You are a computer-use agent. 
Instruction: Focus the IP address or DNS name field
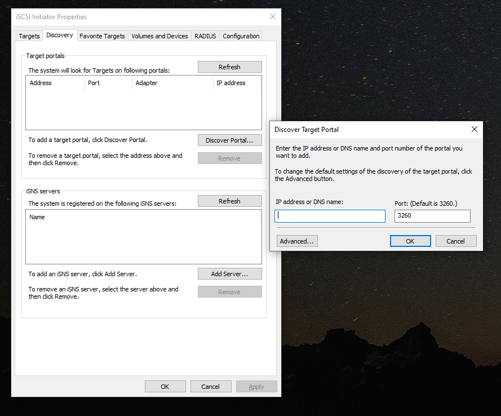pyautogui.click(x=330, y=216)
